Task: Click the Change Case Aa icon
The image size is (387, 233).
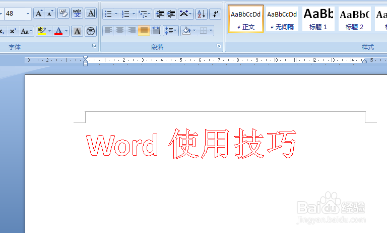Action: pyautogui.click(x=24, y=31)
